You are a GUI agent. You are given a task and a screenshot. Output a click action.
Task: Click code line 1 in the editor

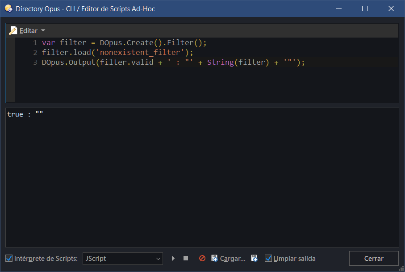tap(124, 42)
